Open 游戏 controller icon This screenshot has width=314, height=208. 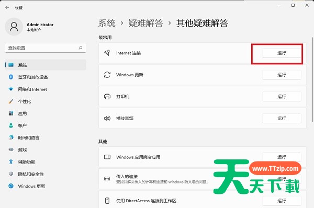coord(11,149)
